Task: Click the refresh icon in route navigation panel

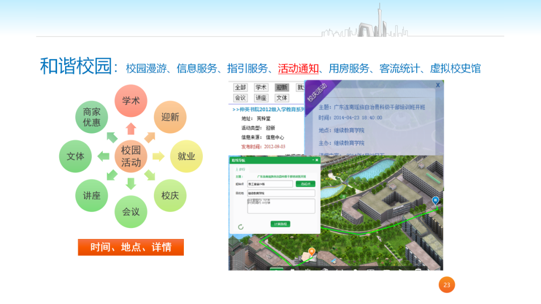Action: coord(241,227)
